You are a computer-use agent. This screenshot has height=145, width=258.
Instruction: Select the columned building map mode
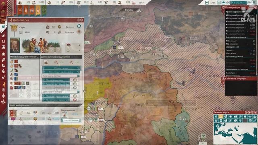221,120
